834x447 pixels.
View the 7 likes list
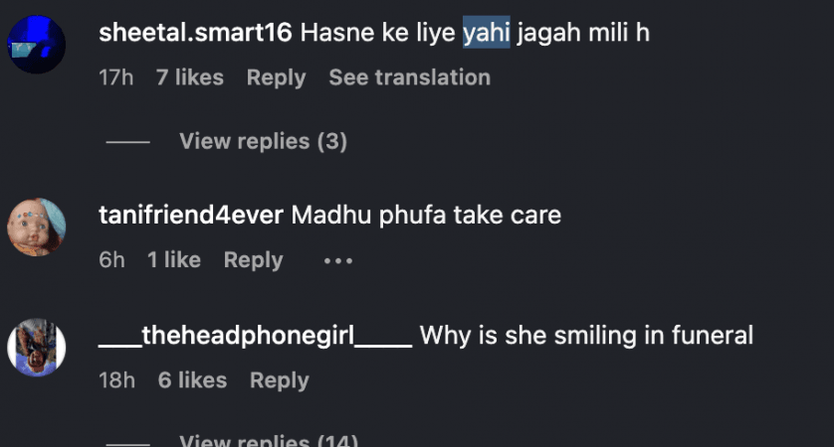click(x=190, y=77)
